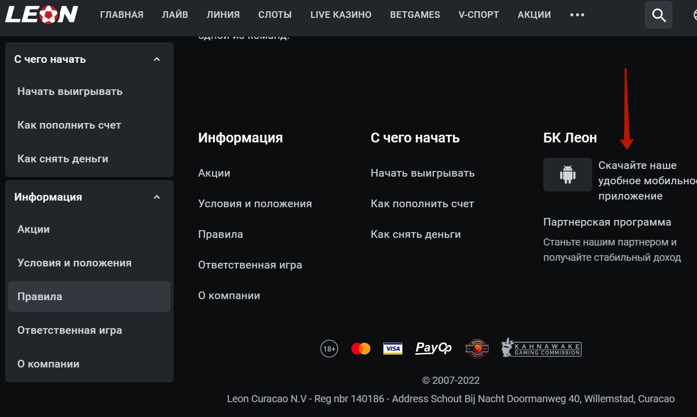Click the 18+ age badge
The image size is (697, 417).
pyautogui.click(x=329, y=348)
